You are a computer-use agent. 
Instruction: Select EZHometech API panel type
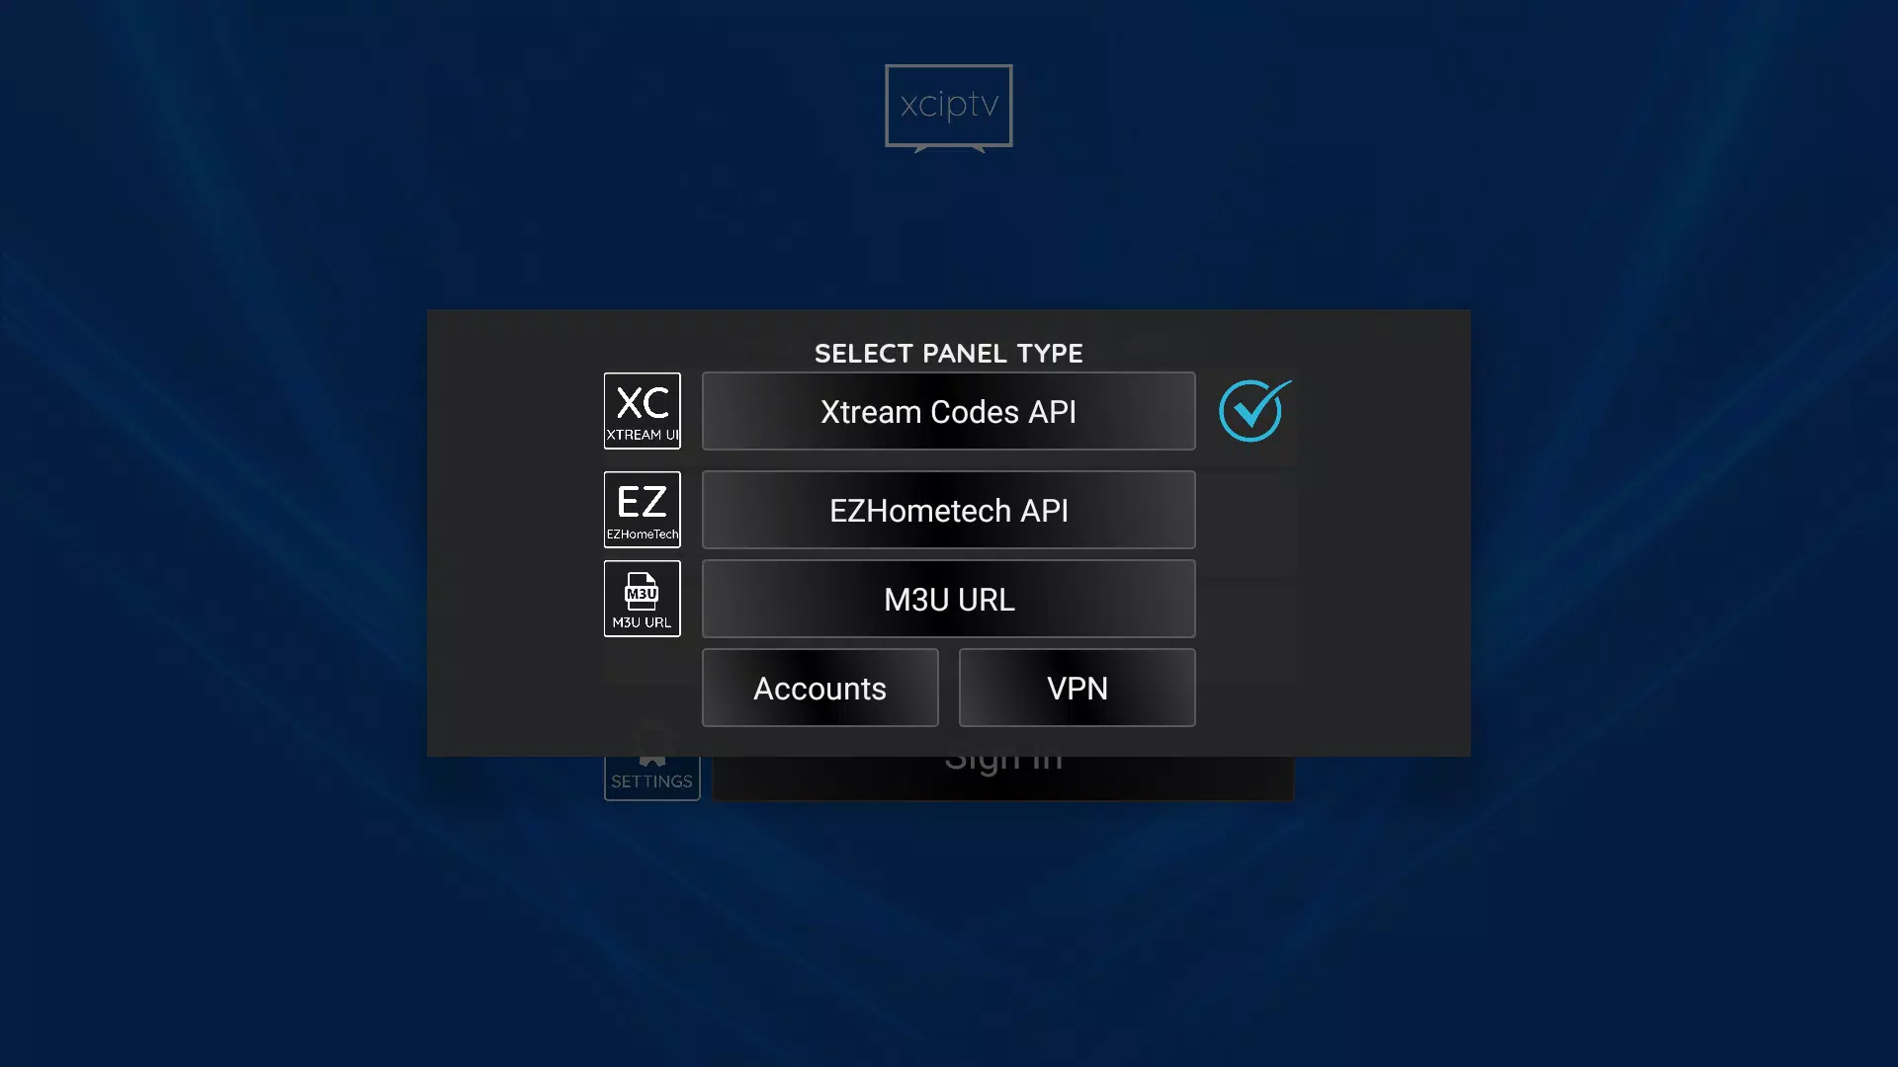(948, 510)
